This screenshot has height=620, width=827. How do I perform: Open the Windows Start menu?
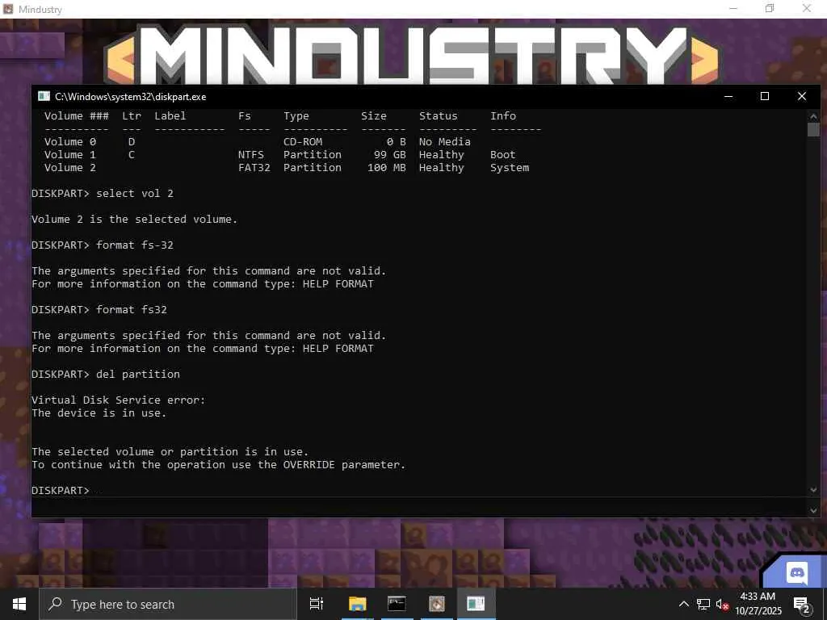[x=19, y=604]
